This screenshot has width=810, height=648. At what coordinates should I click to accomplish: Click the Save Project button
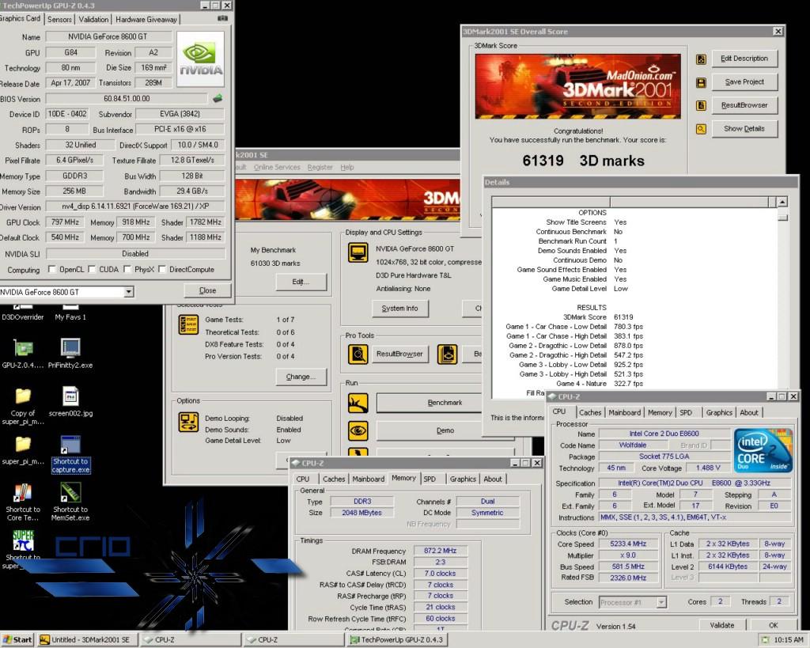(x=744, y=81)
